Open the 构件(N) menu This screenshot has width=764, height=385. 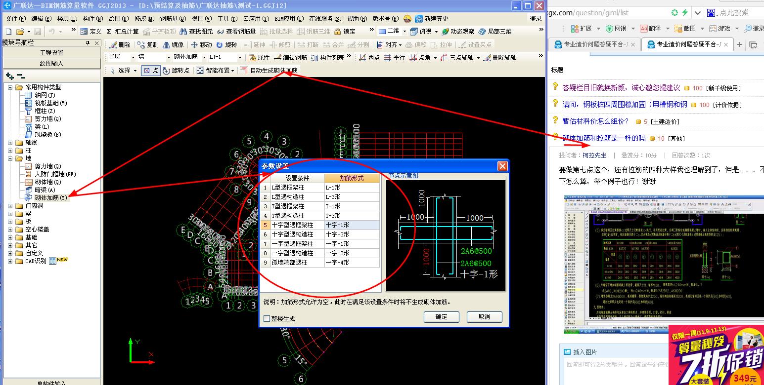(x=93, y=18)
